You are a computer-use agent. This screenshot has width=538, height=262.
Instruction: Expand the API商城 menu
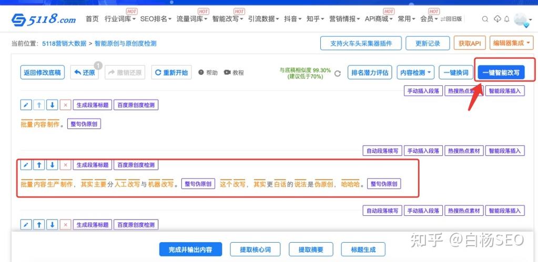pos(379,19)
